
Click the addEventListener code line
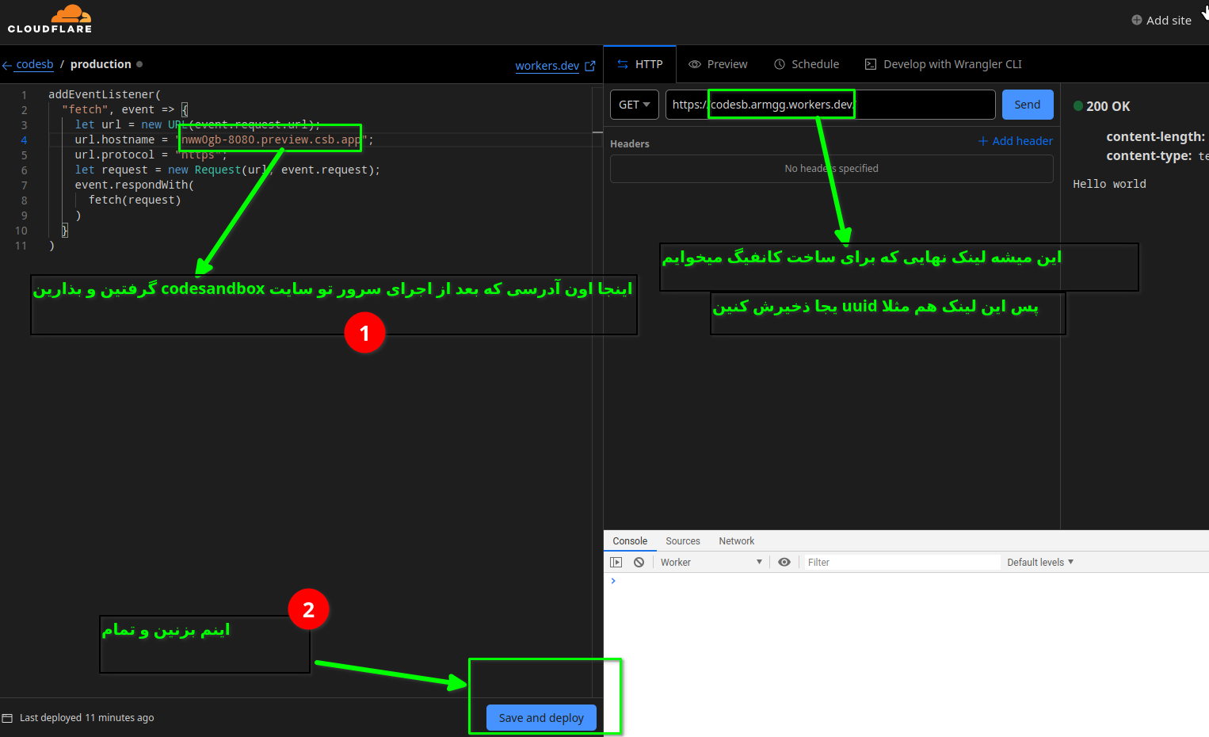105,94
